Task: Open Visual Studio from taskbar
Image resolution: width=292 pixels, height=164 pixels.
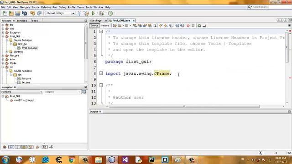Action: [125, 160]
